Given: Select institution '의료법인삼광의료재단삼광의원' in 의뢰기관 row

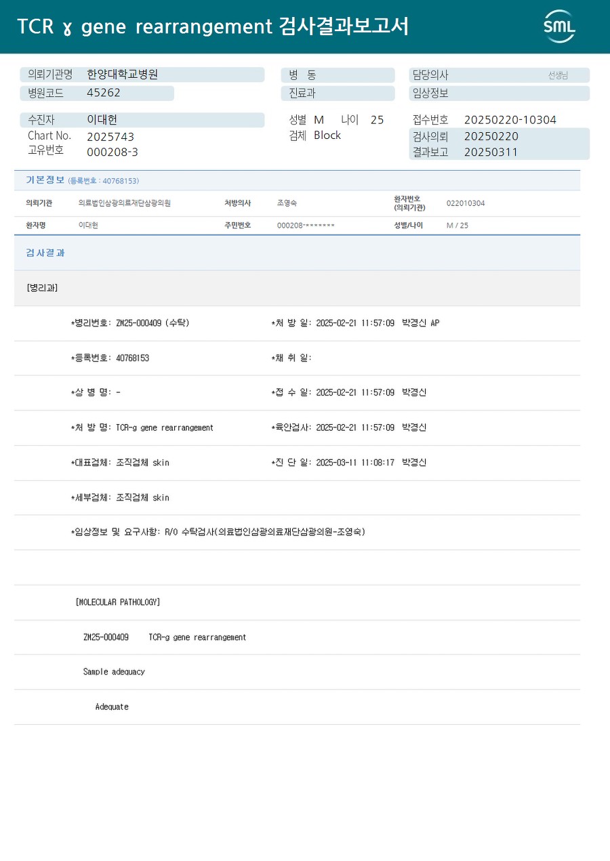Looking at the screenshot, I should [125, 203].
